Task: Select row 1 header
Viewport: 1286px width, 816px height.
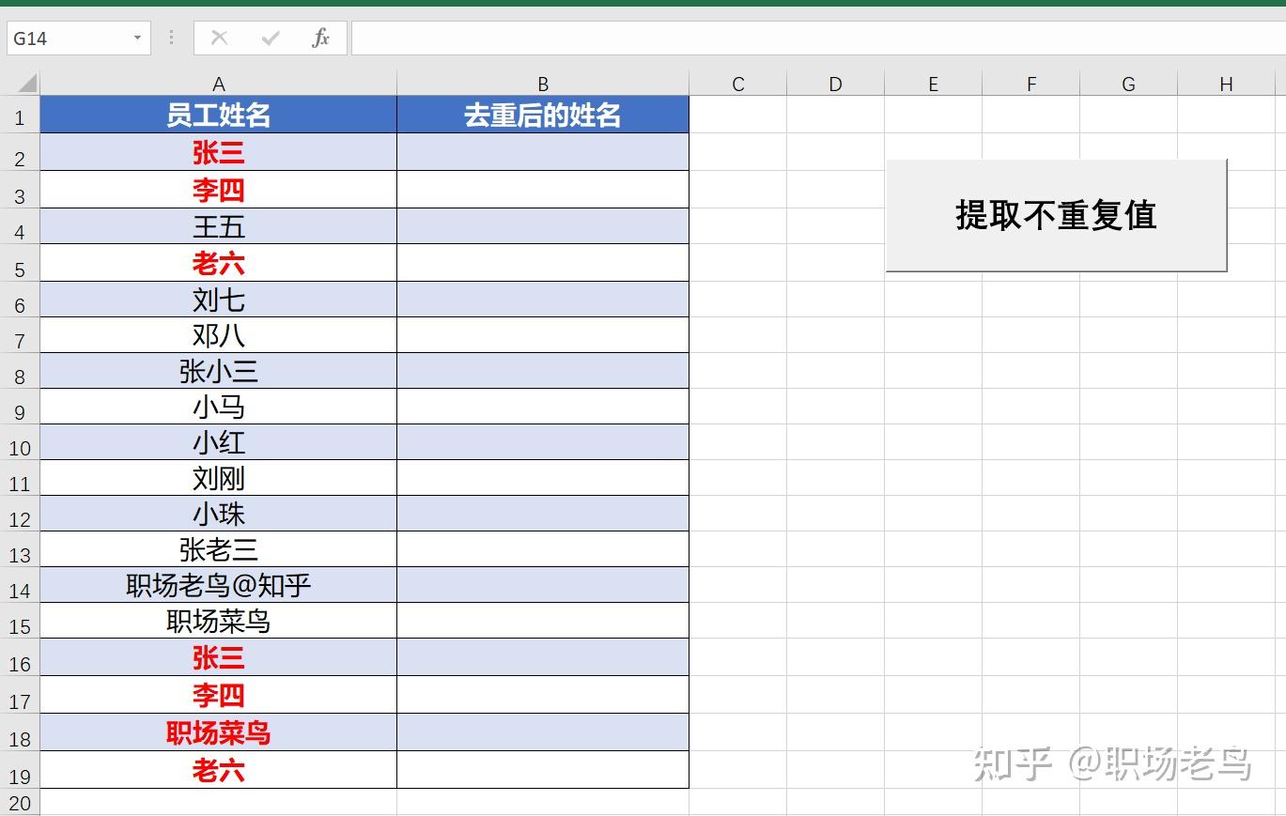Action: point(20,115)
